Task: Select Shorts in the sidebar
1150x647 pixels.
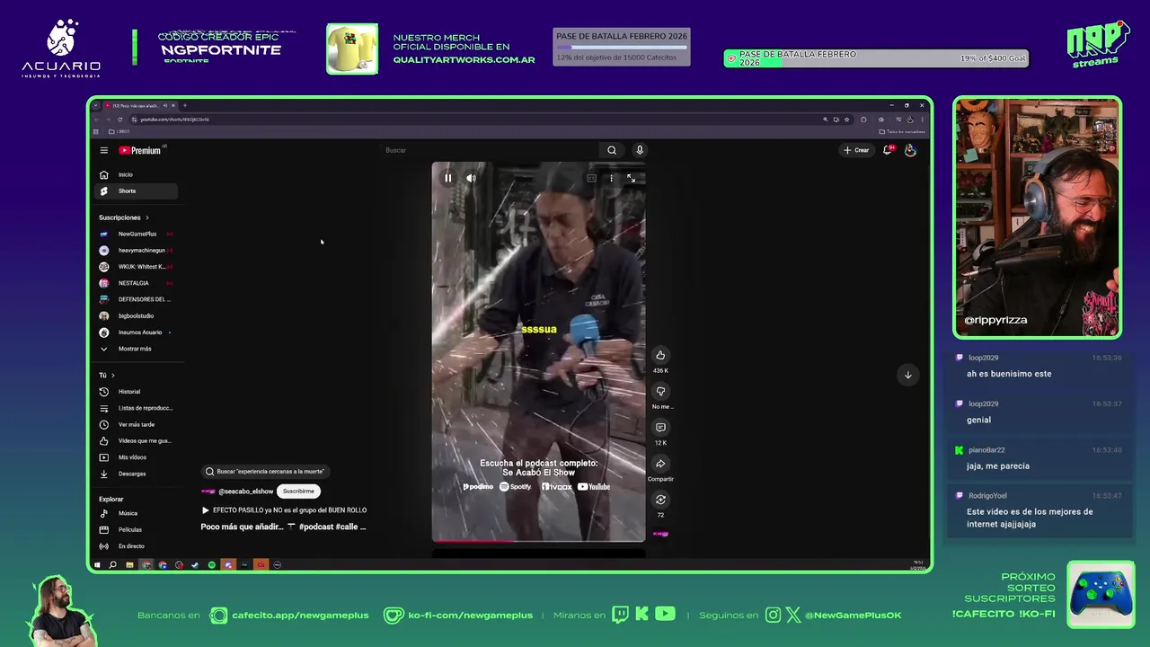Action: click(136, 191)
